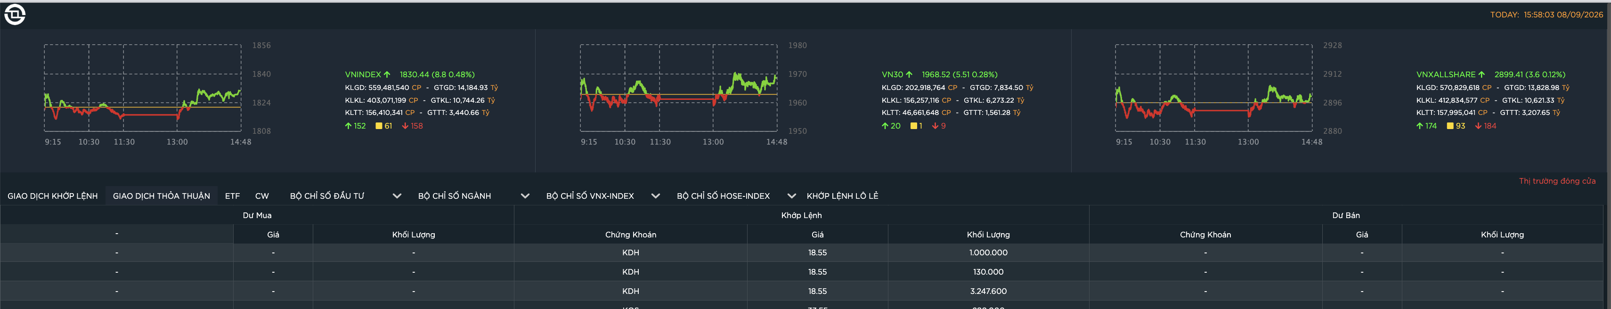Image resolution: width=1611 pixels, height=309 pixels.
Task: Click the VNINDEX yellow unchanged square showing 61
Action: pos(378,126)
